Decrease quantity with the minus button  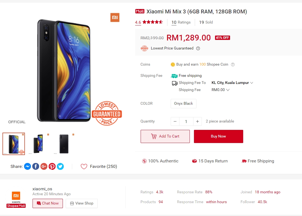175,121
